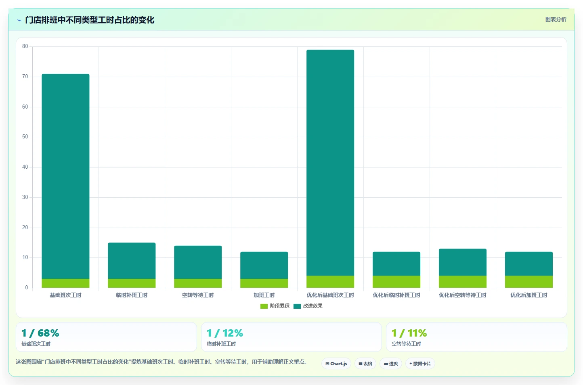Click the y-axis value 50
The height and width of the screenshot is (385, 583).
25,137
